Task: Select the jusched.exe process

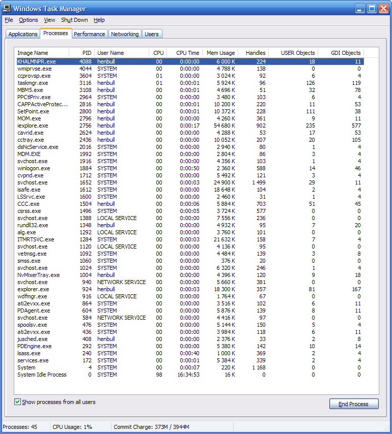Action: pyautogui.click(x=190, y=339)
